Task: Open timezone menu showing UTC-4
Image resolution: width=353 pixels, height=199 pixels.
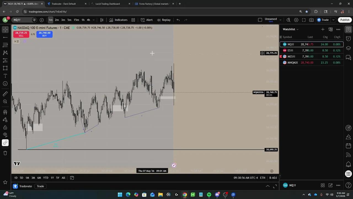Action: tap(246, 178)
